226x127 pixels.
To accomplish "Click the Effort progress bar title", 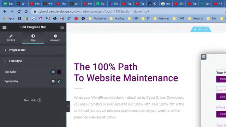I will click(221, 108).
